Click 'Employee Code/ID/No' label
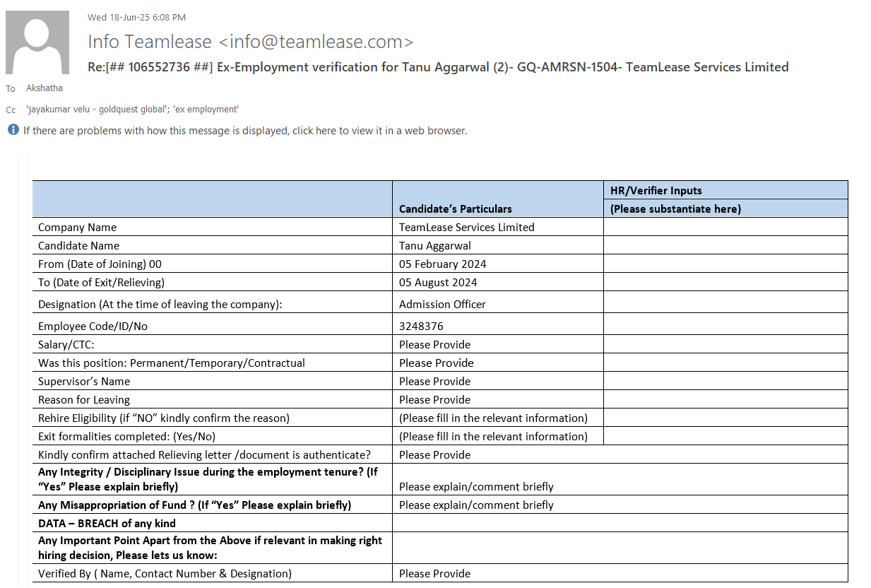The height and width of the screenshot is (588, 871). click(x=93, y=326)
